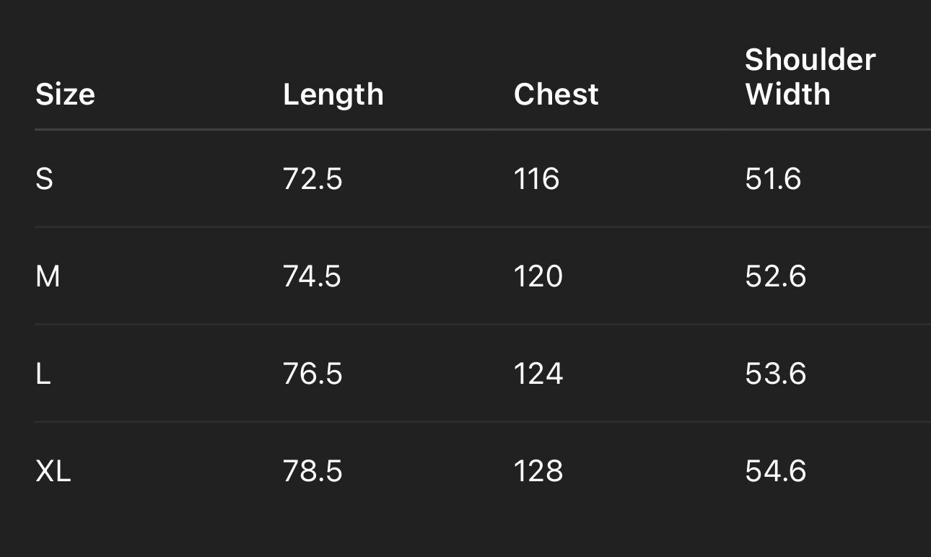This screenshot has width=931, height=557.
Task: Click shoulder width value 52.6
Action: coord(775,276)
